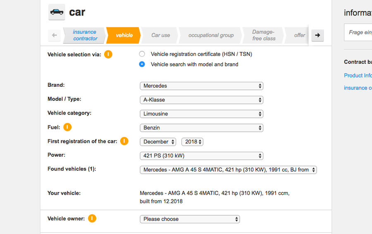The width and height of the screenshot is (372, 234).
Task: Open registration year dropdown showing 2018
Action: click(192, 142)
